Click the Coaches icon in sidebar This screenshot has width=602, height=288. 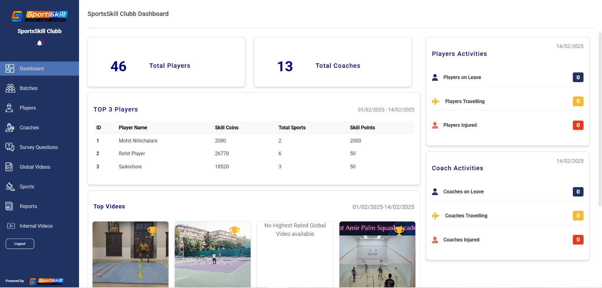pos(10,127)
